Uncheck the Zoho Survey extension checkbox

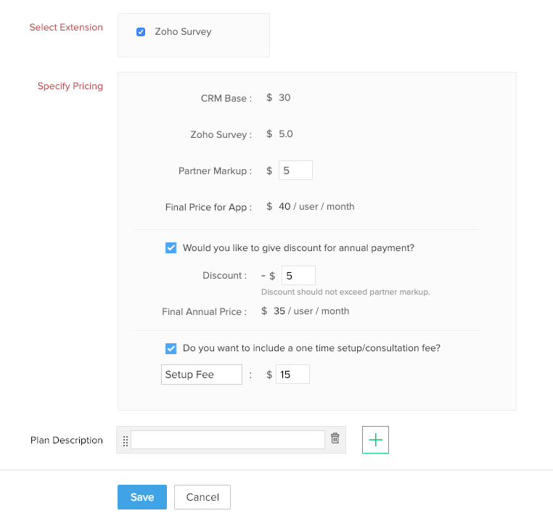(x=141, y=32)
